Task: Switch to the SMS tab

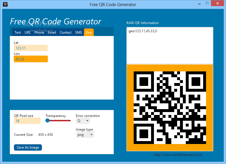Action: pos(78,33)
